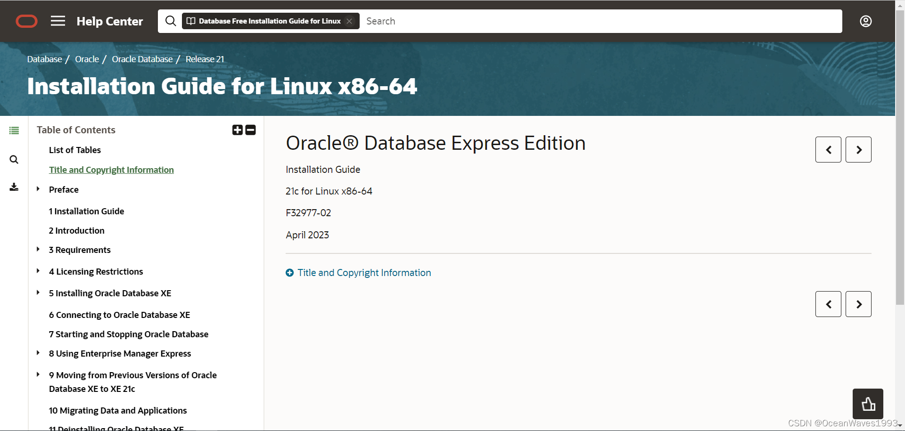Open chapter 2 Introduction
The height and width of the screenshot is (431, 905).
click(77, 230)
